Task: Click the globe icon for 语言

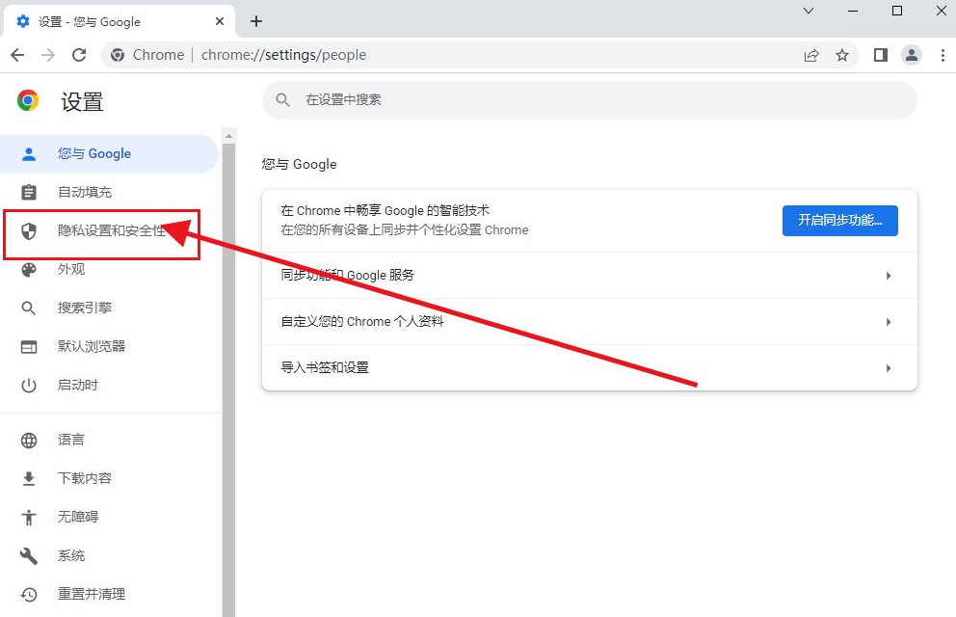Action: click(29, 441)
